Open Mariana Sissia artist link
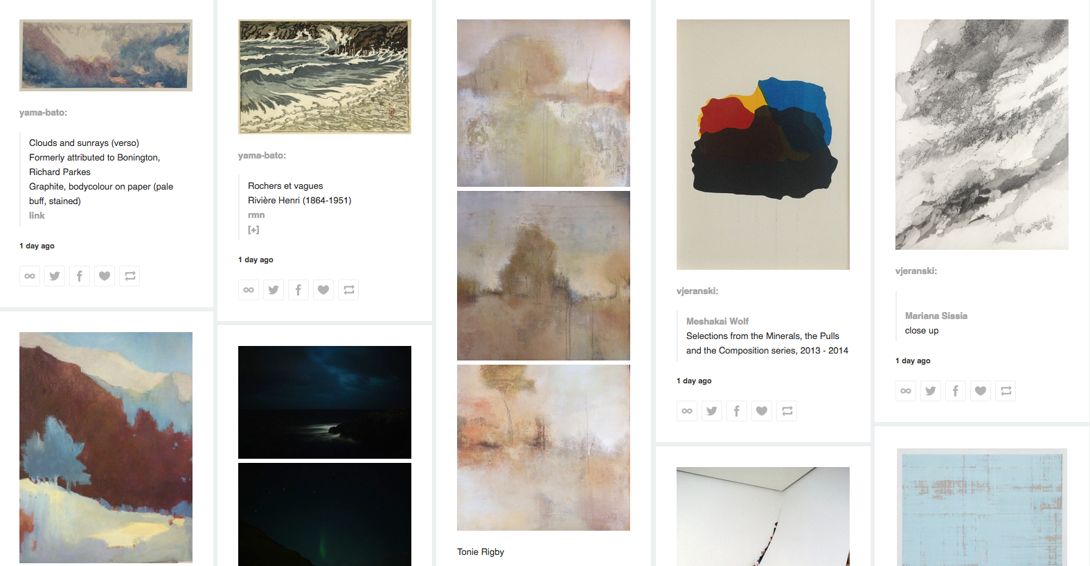The height and width of the screenshot is (566, 1090). coord(936,316)
